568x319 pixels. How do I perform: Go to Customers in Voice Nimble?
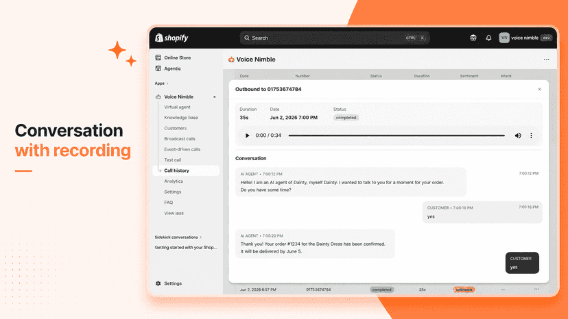click(x=176, y=128)
